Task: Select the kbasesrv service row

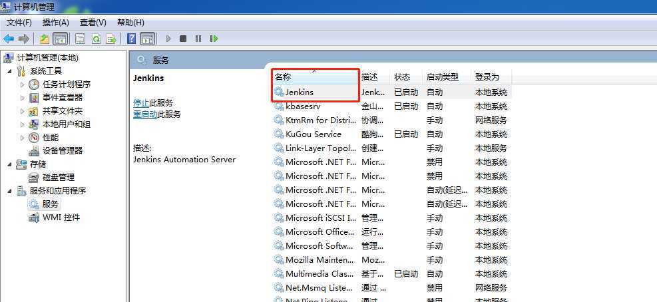Action: click(x=391, y=106)
